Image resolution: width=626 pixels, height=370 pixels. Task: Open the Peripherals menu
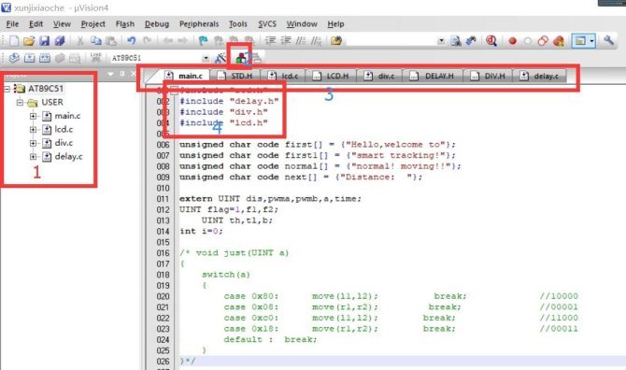click(199, 24)
